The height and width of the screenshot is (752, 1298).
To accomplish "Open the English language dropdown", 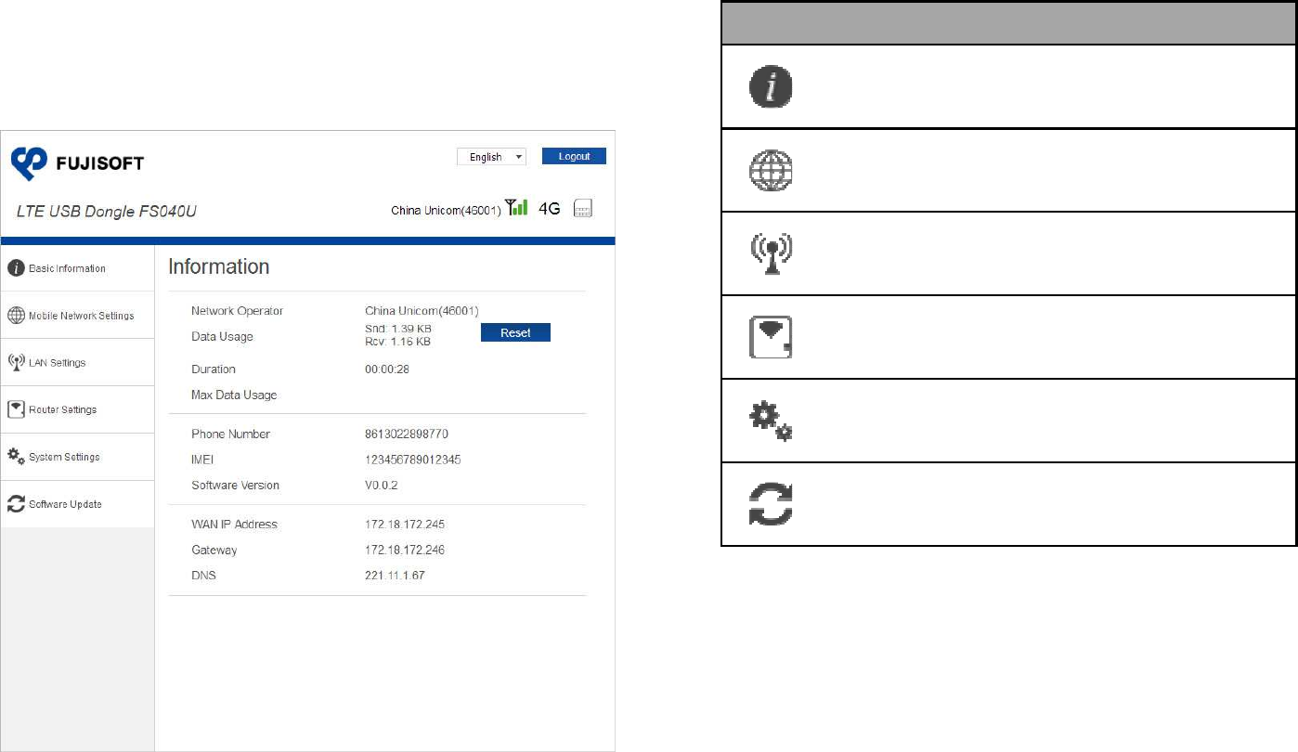I will pyautogui.click(x=491, y=157).
